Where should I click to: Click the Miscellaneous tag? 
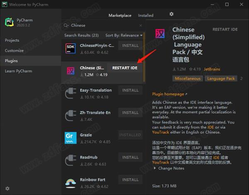click(x=188, y=79)
